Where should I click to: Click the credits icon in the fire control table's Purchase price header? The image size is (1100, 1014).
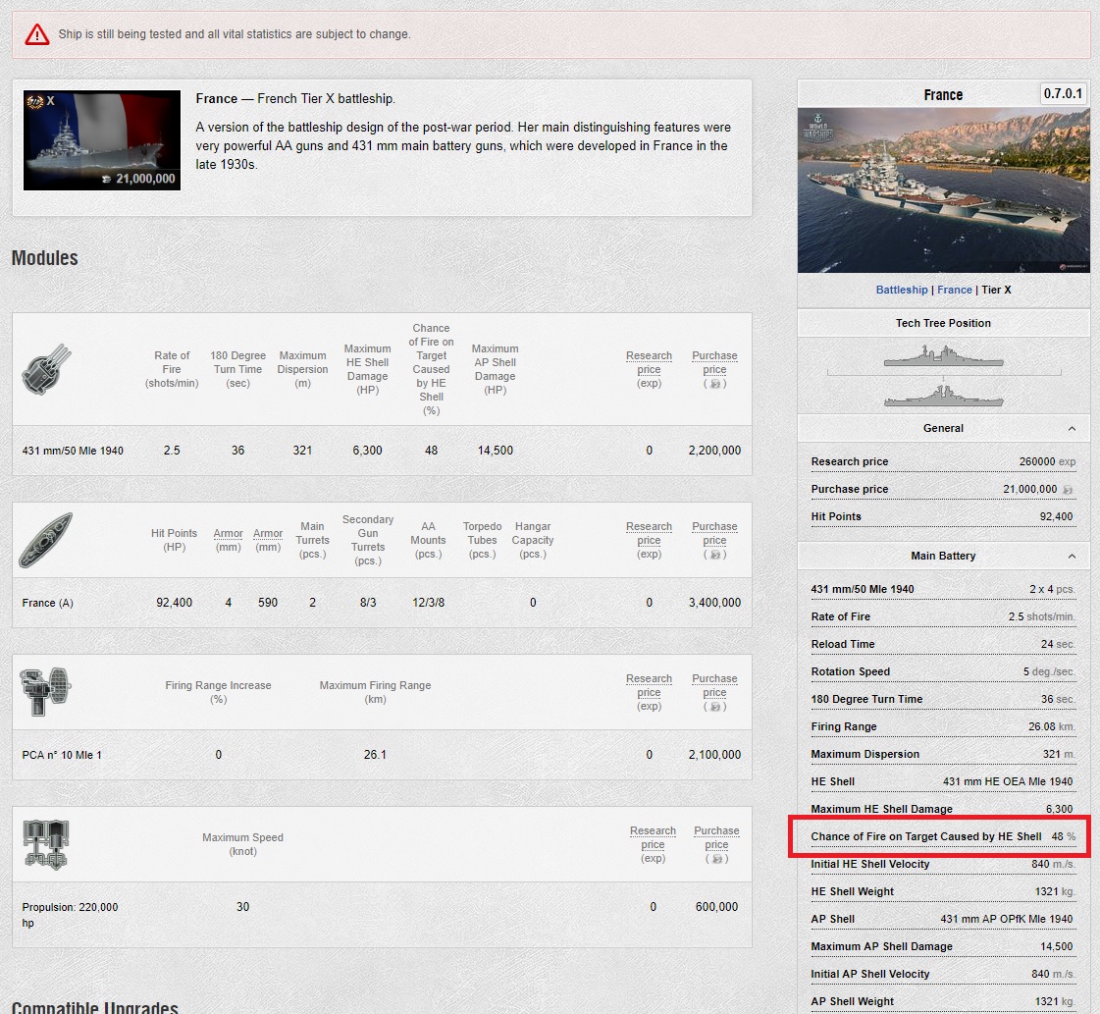point(715,707)
